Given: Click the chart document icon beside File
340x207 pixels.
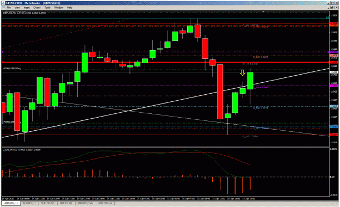Looking at the screenshot, I should pos(3,8).
